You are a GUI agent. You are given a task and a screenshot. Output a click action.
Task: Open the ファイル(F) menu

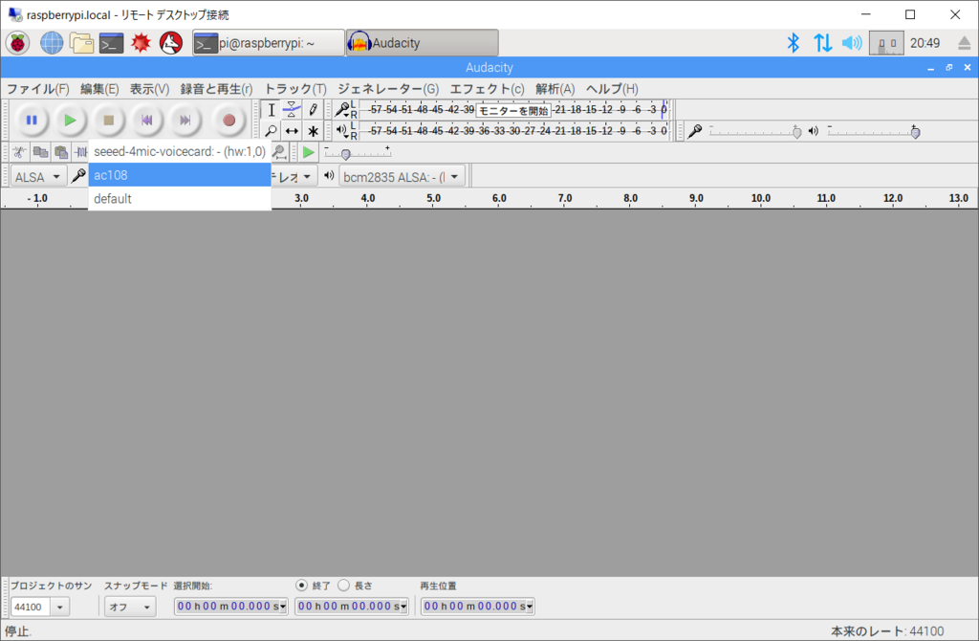(37, 89)
